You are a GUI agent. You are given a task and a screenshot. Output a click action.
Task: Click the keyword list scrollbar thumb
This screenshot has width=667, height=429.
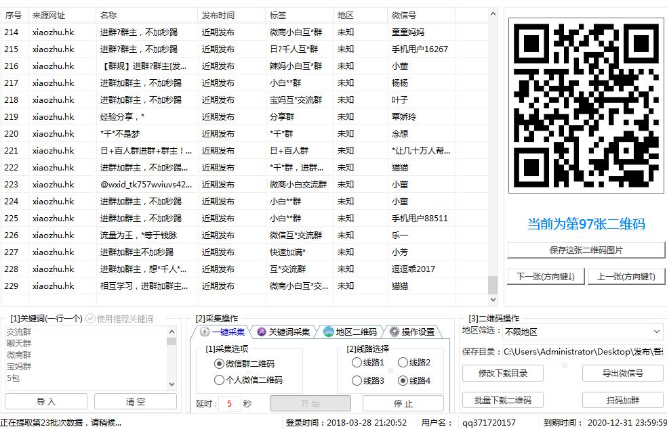click(172, 342)
